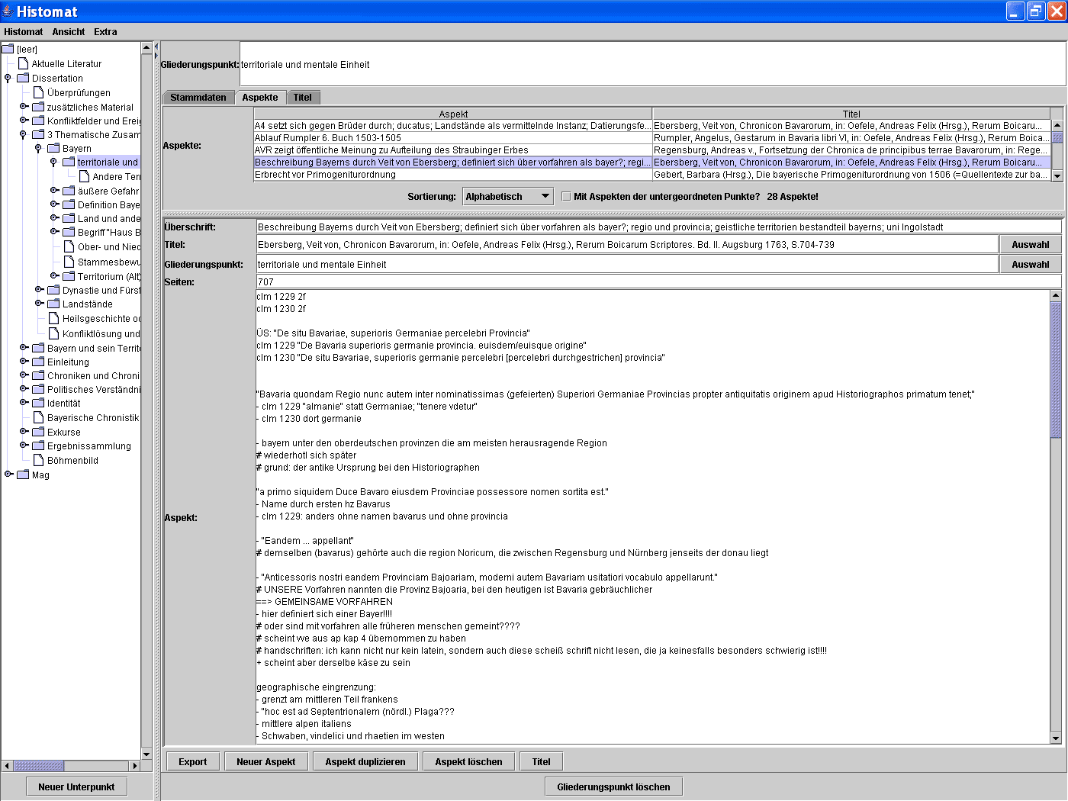Click the Landstände folder icon
Screen dimensions: 1068x801
point(54,304)
